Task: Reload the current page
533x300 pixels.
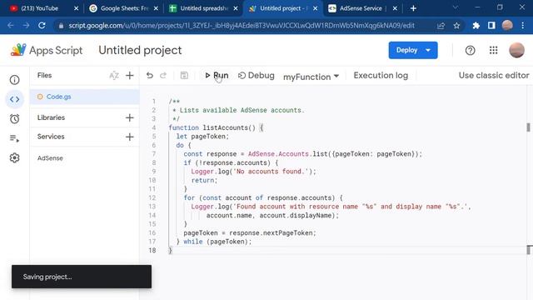Action: [42, 25]
